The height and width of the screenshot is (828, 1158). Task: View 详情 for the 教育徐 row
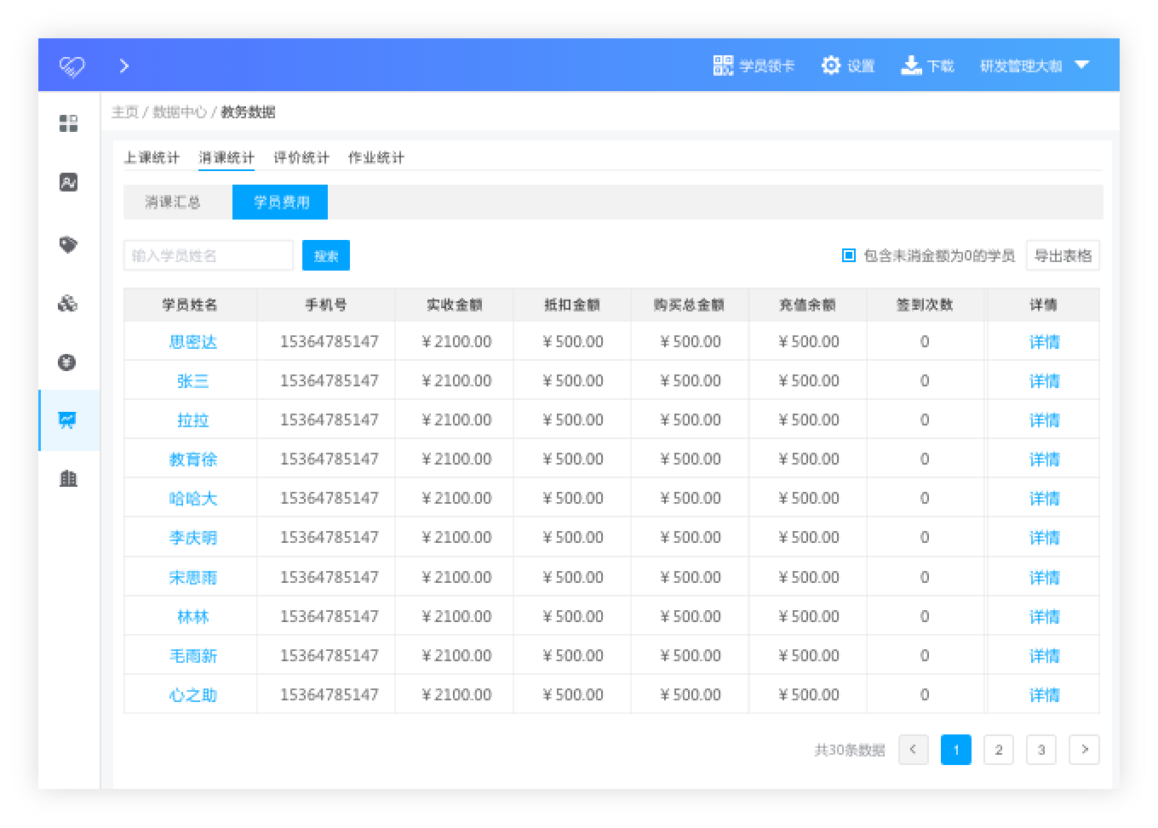pyautogui.click(x=1045, y=460)
